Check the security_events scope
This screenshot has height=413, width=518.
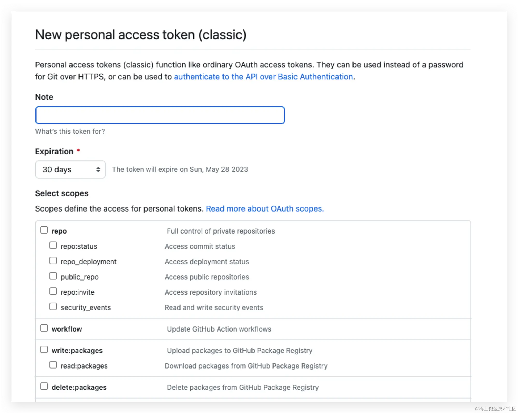(x=53, y=306)
